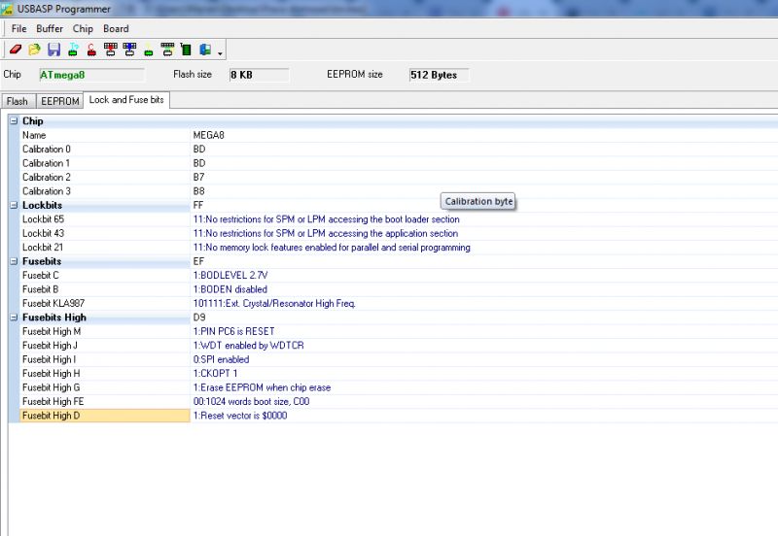Select the Fusebit High I row

[x=399, y=359]
